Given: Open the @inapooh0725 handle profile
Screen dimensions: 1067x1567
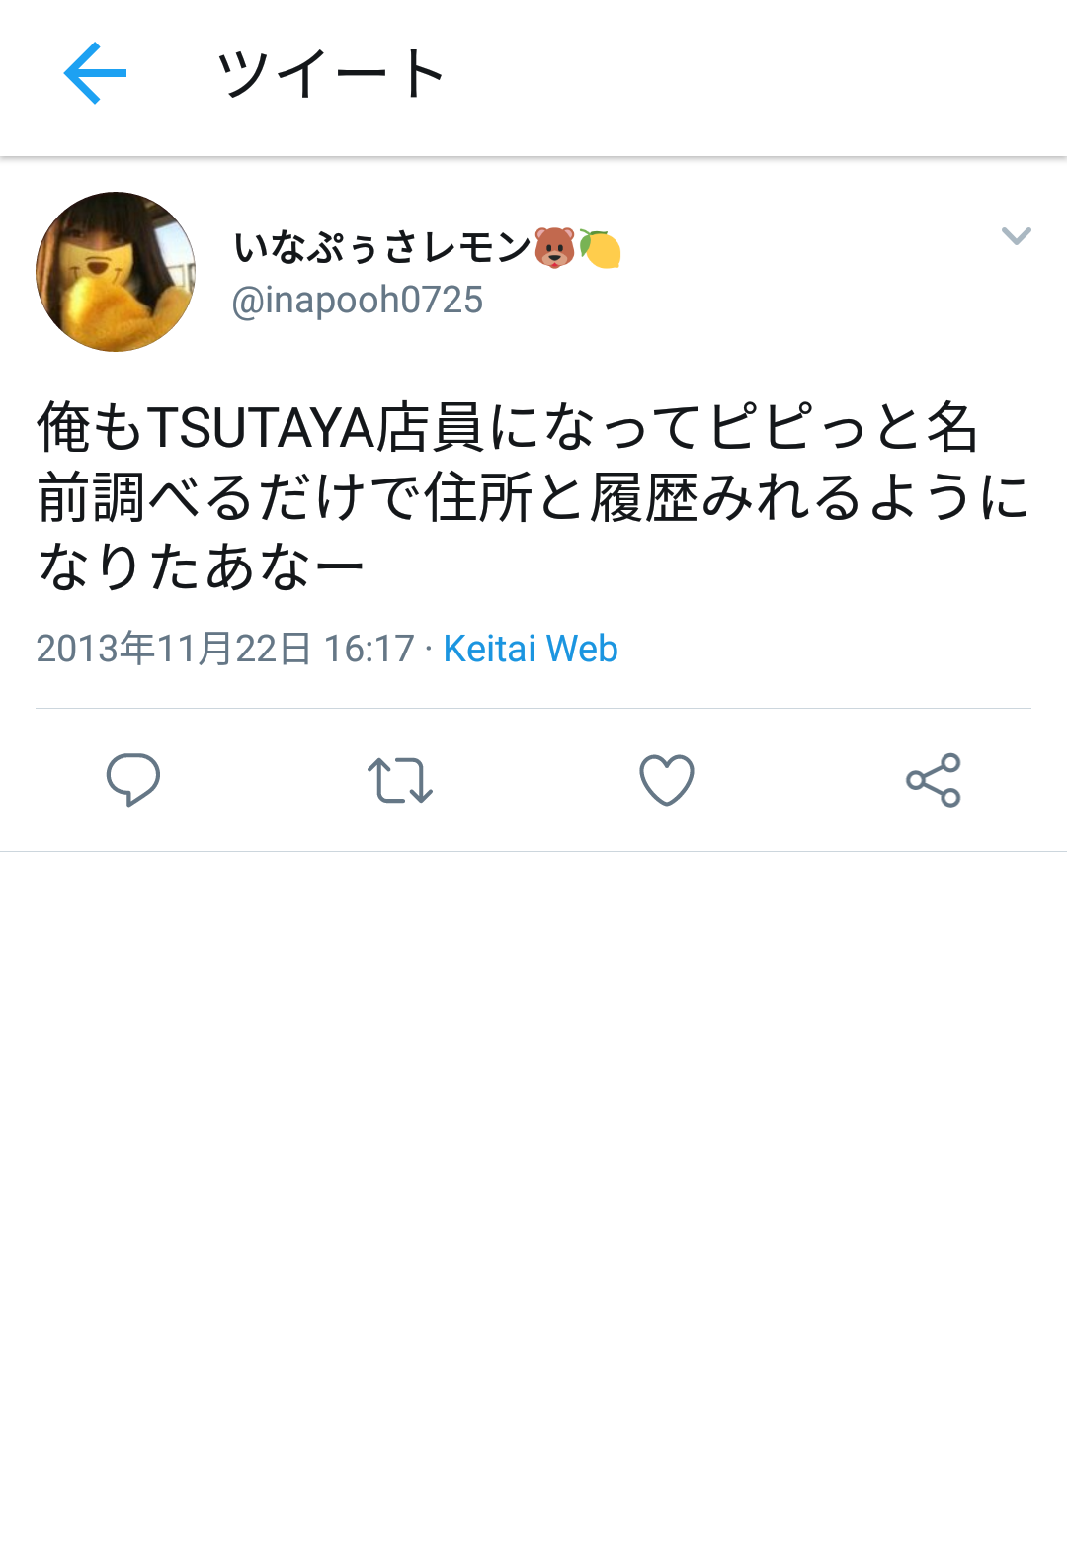Looking at the screenshot, I should 358,300.
